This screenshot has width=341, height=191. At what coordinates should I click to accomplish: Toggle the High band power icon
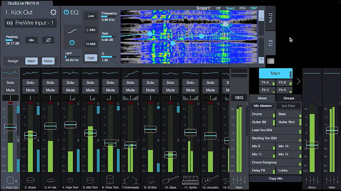pyautogui.click(x=72, y=43)
